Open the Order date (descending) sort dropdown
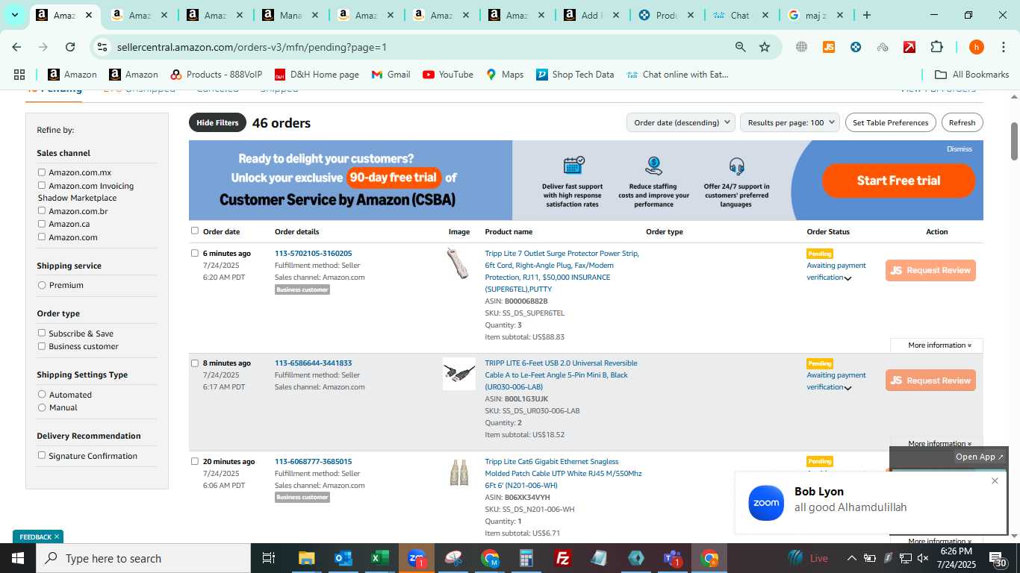The image size is (1020, 573). [681, 122]
